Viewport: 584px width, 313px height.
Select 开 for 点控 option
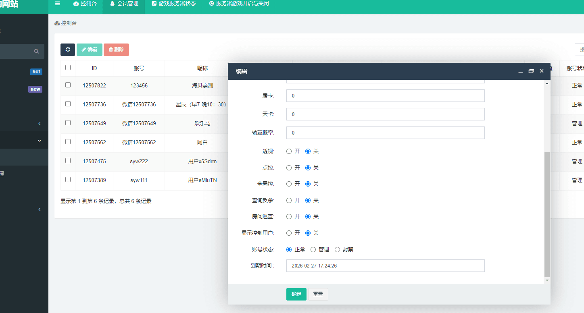[289, 168]
